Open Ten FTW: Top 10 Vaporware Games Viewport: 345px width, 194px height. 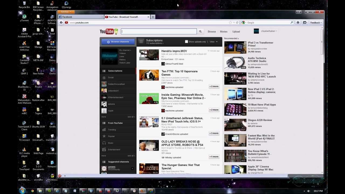pyautogui.click(x=180, y=73)
